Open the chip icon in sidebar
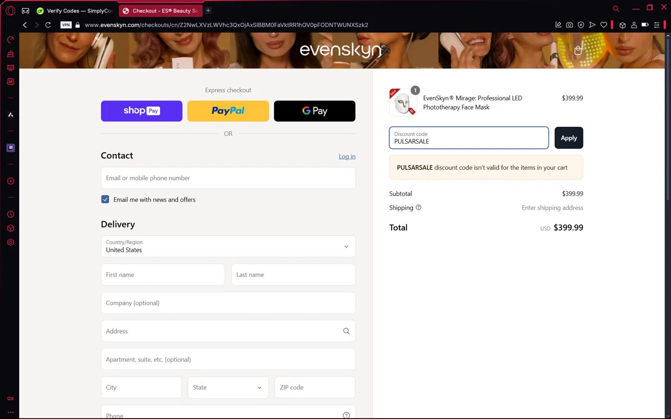Screen dimensions: 671x419 (x=11, y=82)
